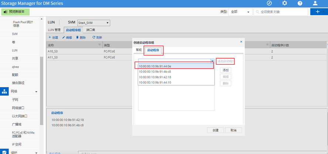Expand the initiator combo box arrow in dialog
328x154 pixels.
[x=212, y=61]
